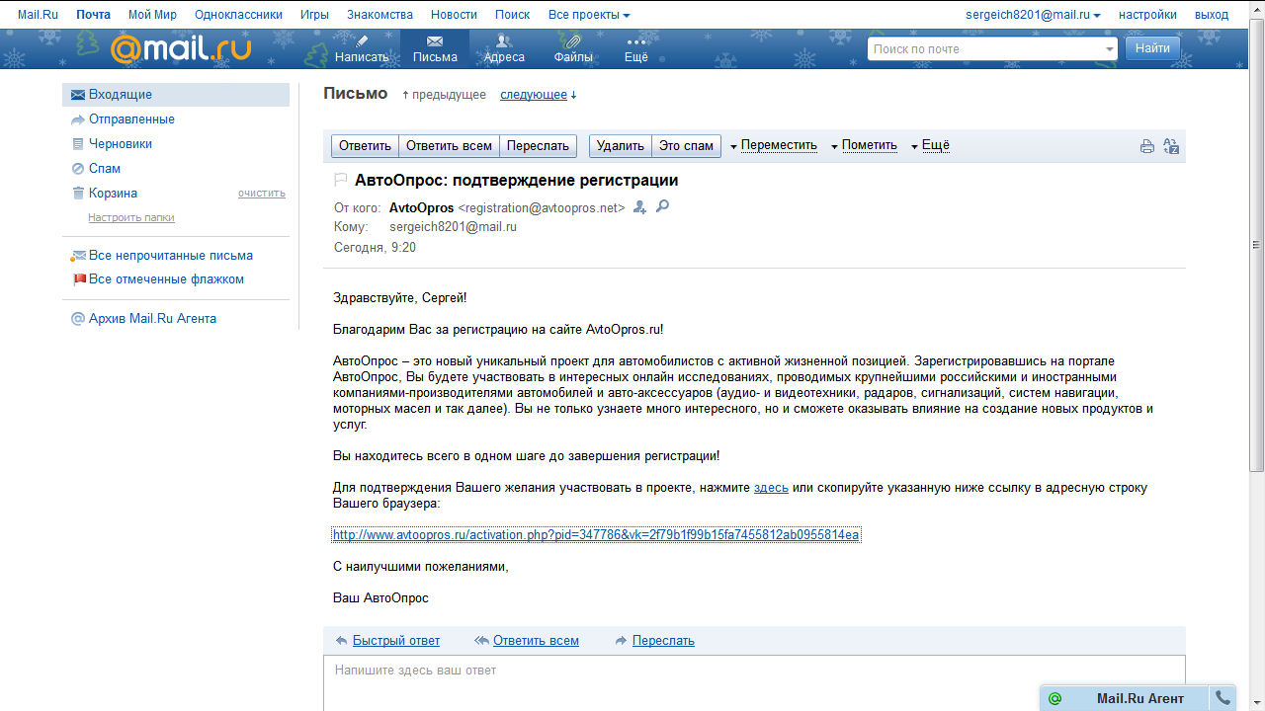The width and height of the screenshot is (1265, 711).
Task: Open Игры in top menu
Action: [x=314, y=15]
